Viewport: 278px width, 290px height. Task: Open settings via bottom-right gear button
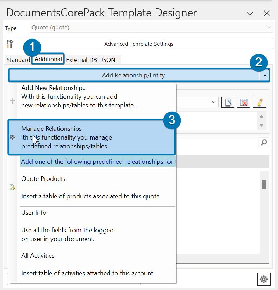coord(264,279)
